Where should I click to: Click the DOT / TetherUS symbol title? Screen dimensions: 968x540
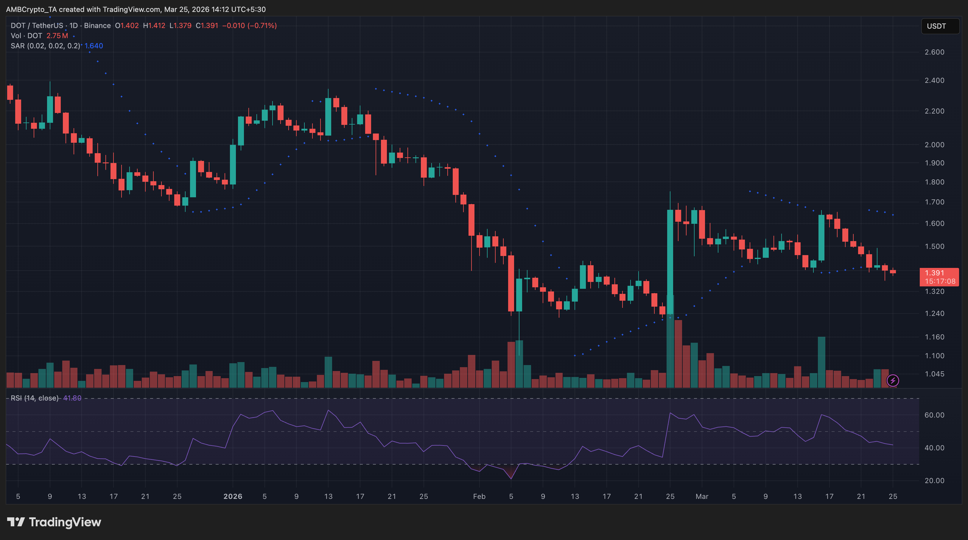37,26
